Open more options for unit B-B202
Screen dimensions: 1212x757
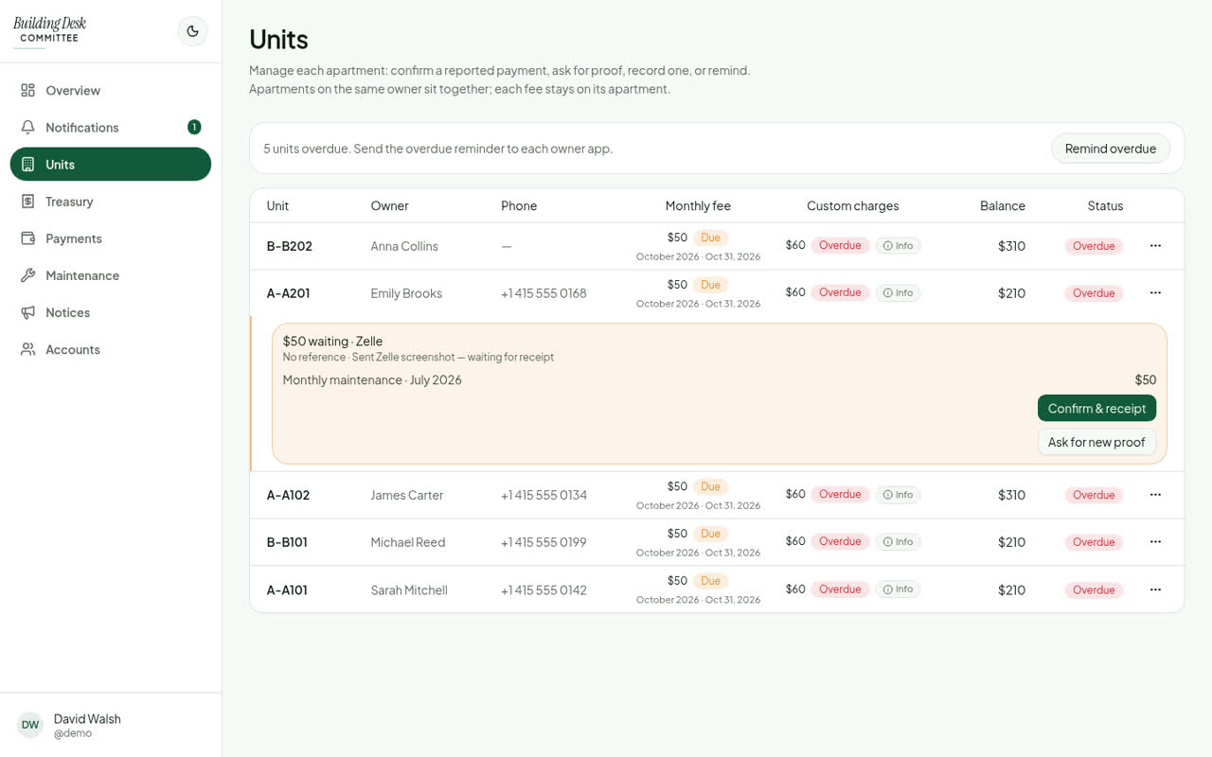point(1155,246)
